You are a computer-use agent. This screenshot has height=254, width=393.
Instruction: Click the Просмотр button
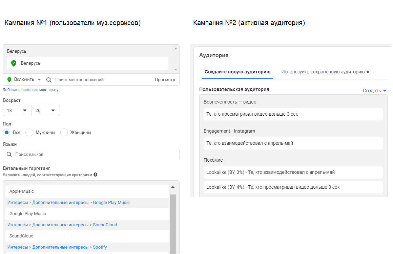pyautogui.click(x=165, y=80)
